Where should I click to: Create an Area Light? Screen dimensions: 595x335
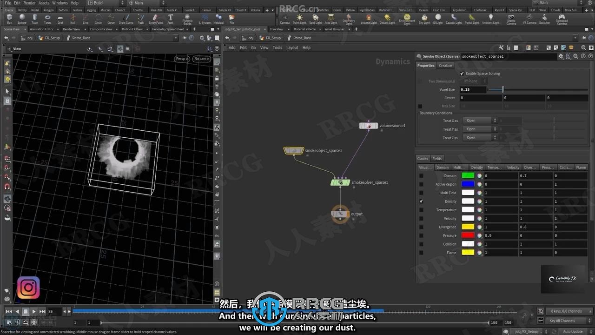click(x=331, y=19)
